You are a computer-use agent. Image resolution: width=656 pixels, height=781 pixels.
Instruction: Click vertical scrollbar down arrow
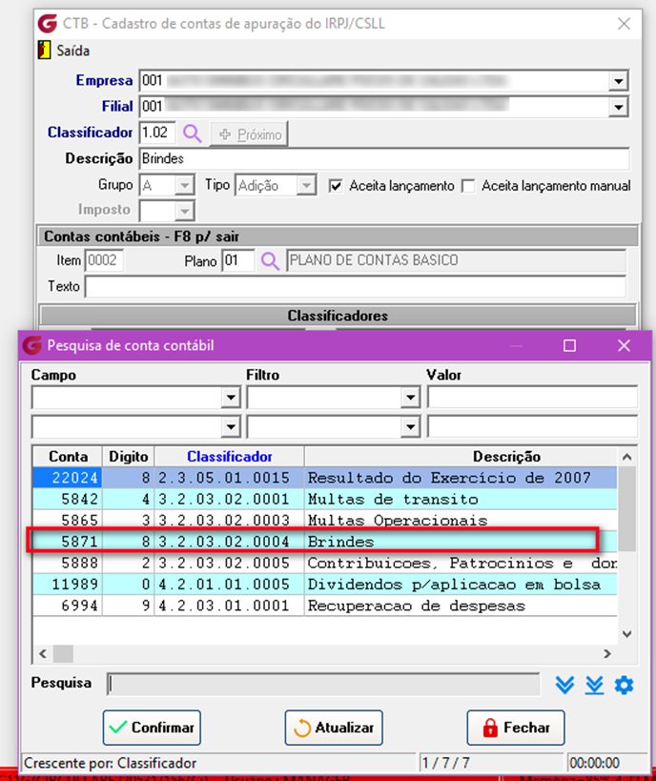tap(627, 634)
